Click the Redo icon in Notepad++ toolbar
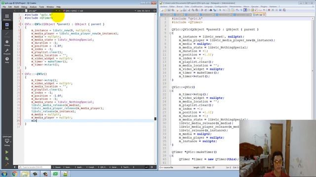Image resolution: width=316 pixels, height=177 pixels. click(205, 10)
